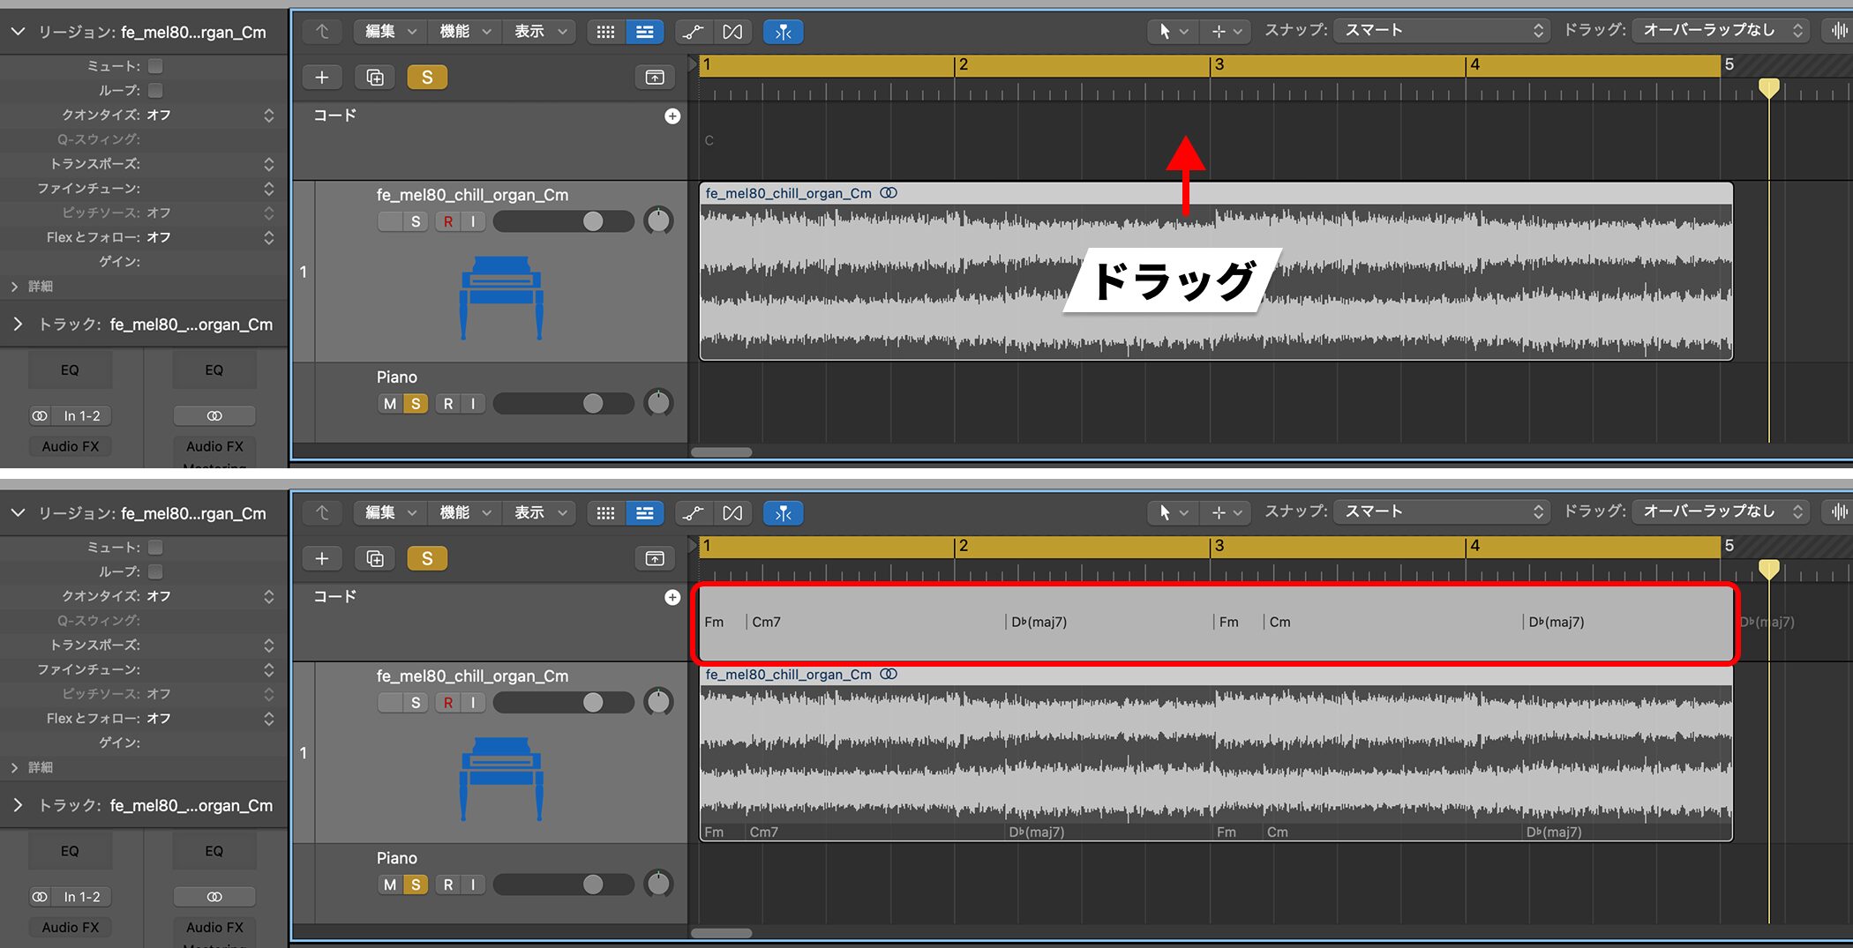Select the grid view icon in top toolbar

[605, 32]
